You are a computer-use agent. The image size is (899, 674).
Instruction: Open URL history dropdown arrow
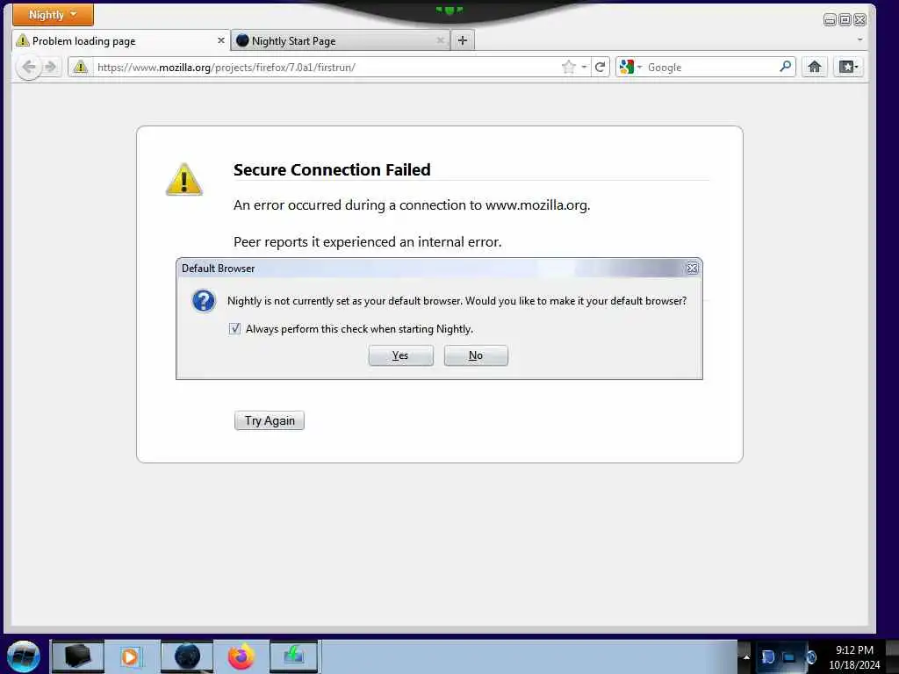(x=584, y=67)
